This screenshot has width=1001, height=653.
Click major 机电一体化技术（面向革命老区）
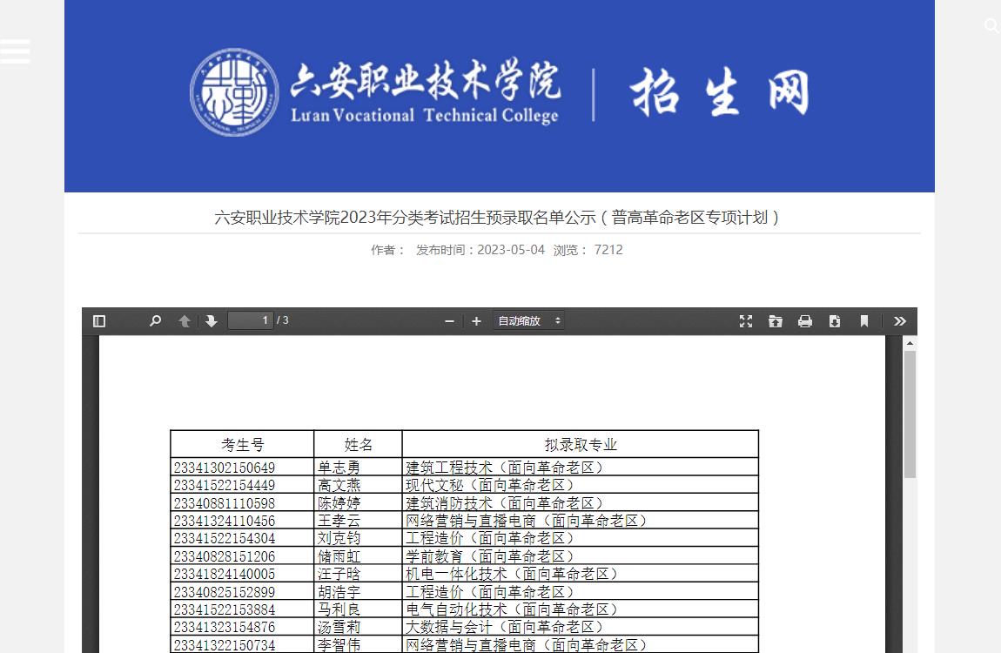point(512,574)
